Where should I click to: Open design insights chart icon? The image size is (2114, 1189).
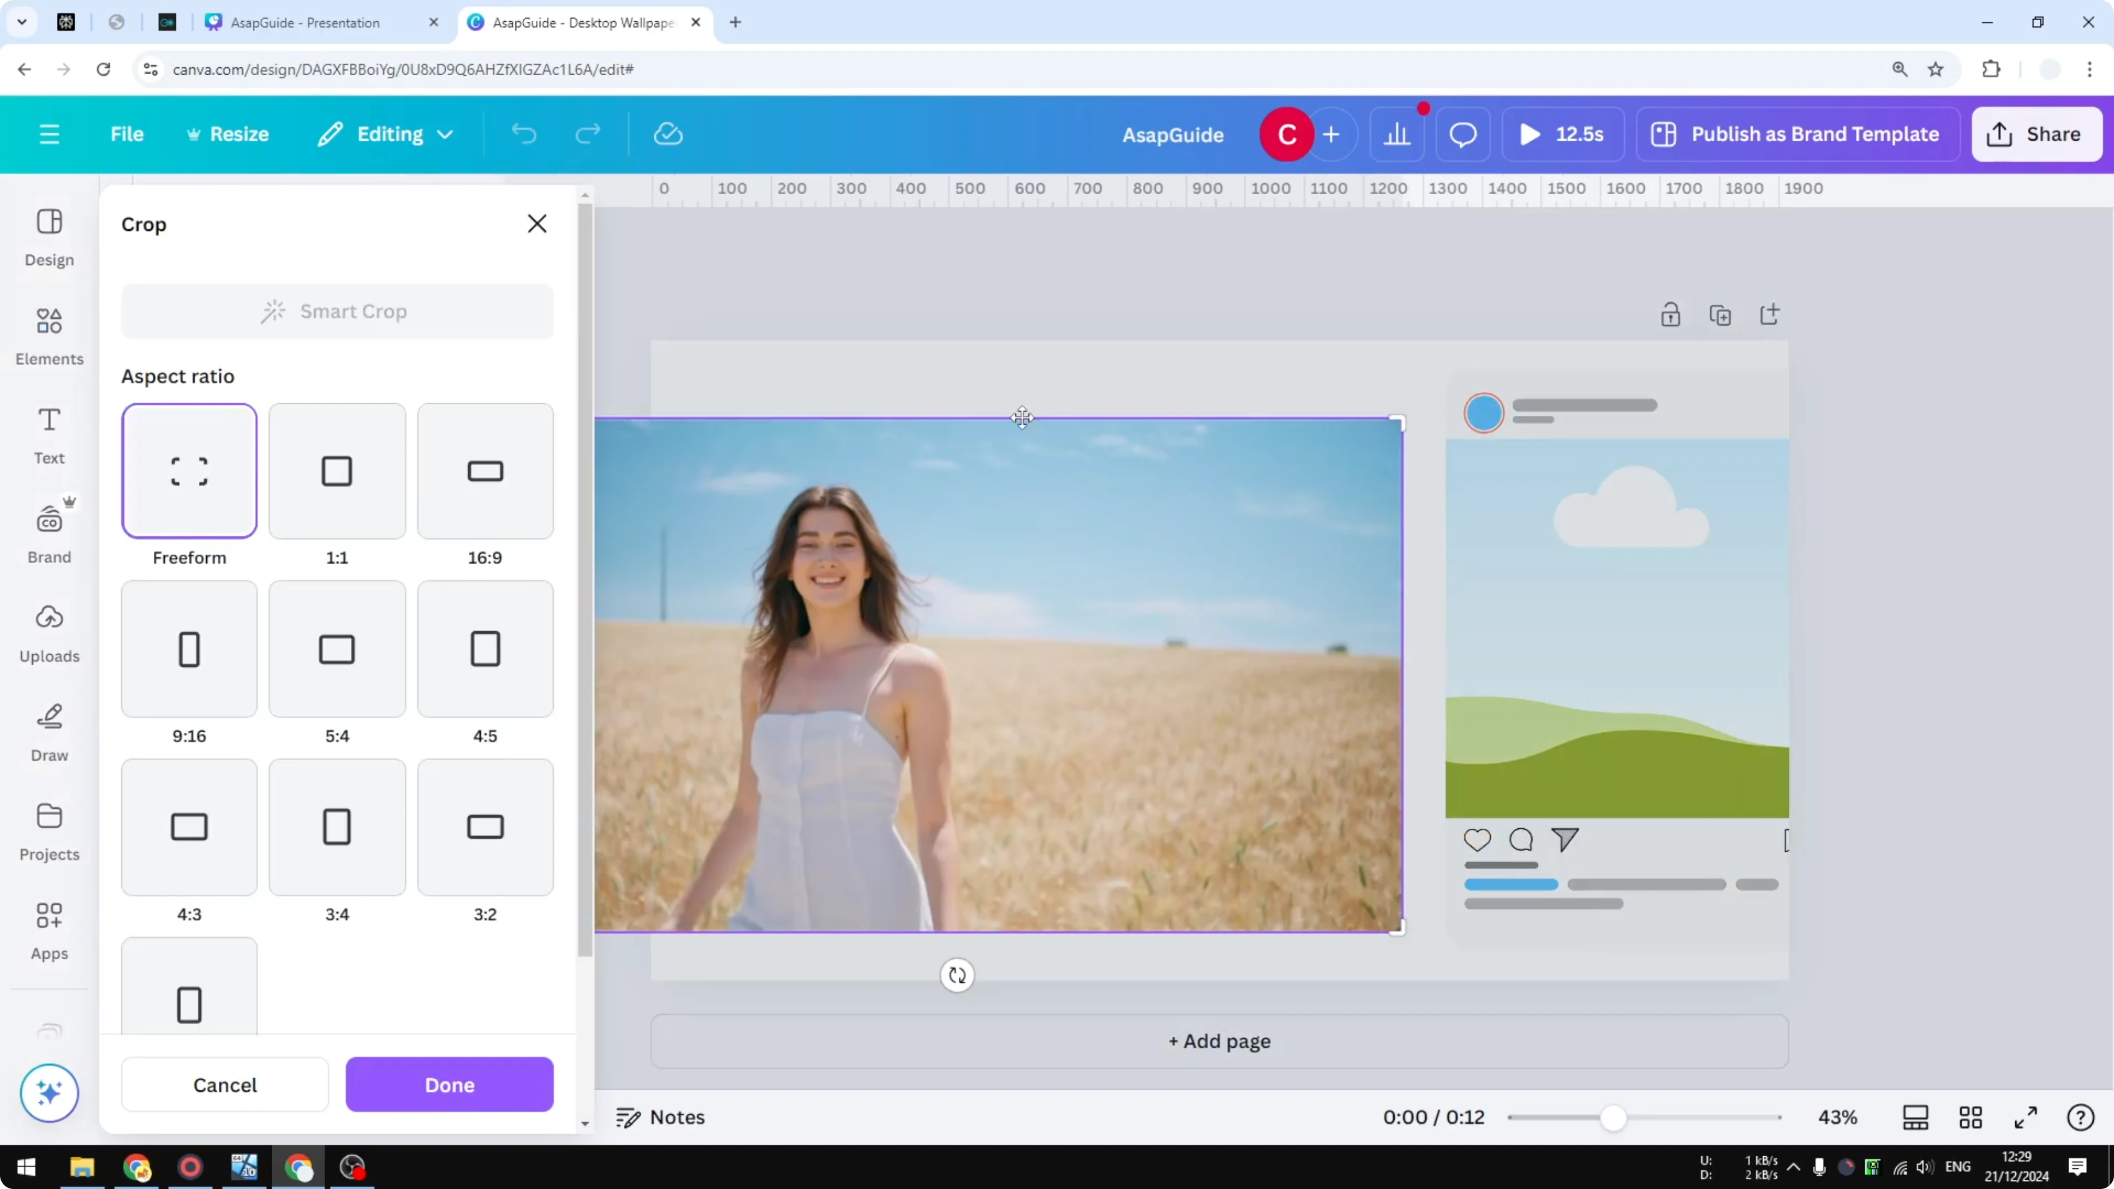click(x=1398, y=134)
